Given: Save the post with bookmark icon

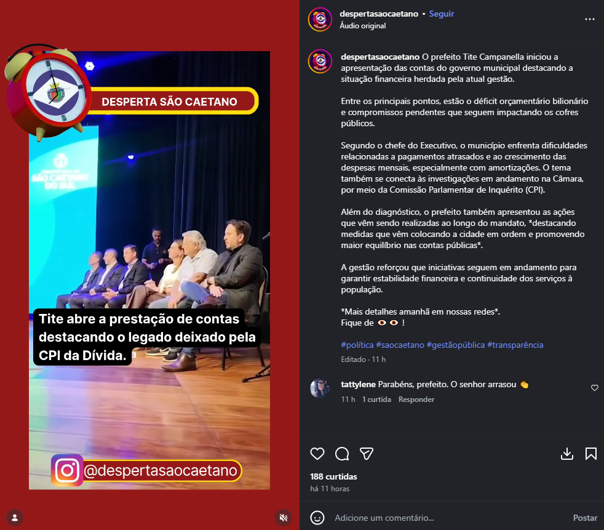Looking at the screenshot, I should point(591,454).
